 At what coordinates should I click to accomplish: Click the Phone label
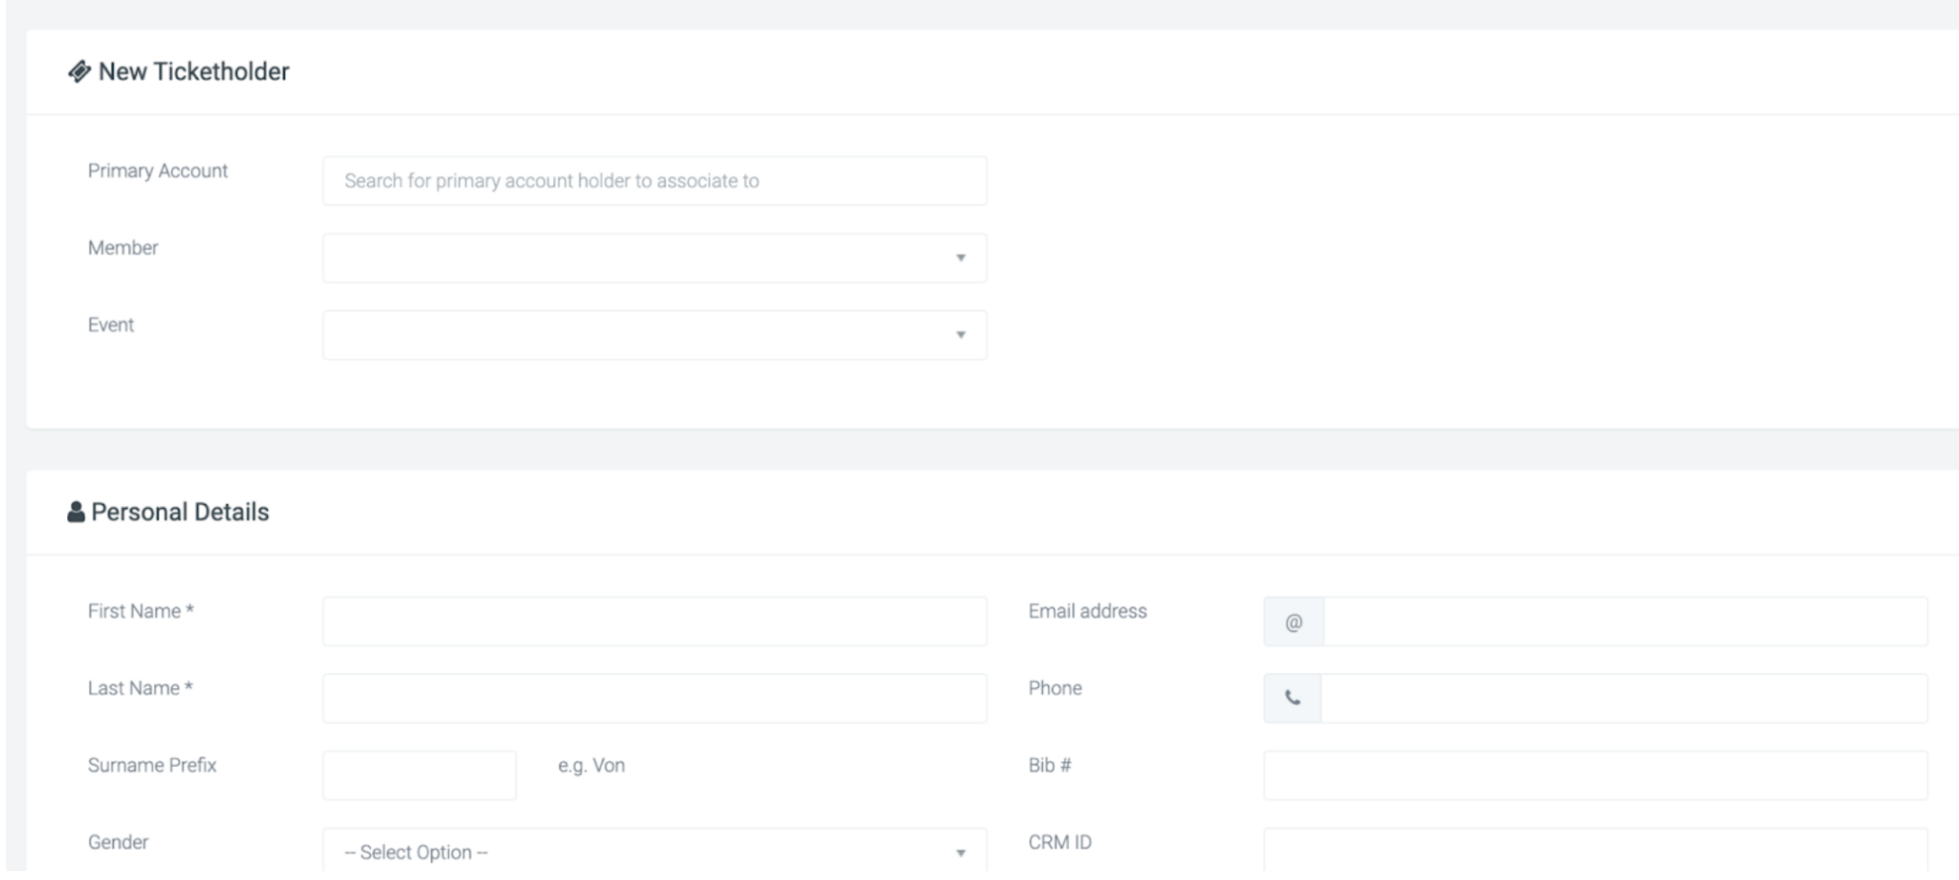point(1055,688)
